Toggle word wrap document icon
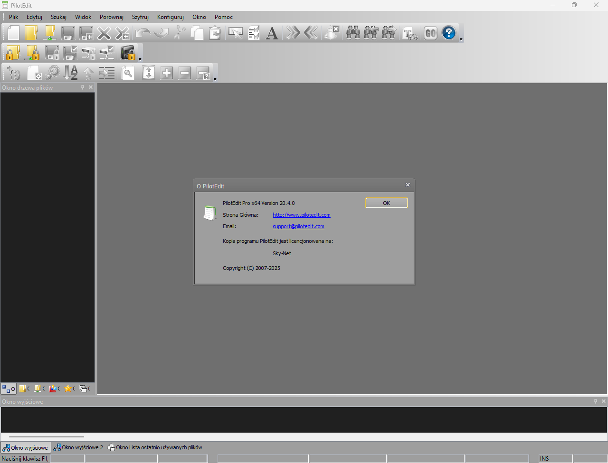This screenshot has width=608, height=463. point(254,33)
